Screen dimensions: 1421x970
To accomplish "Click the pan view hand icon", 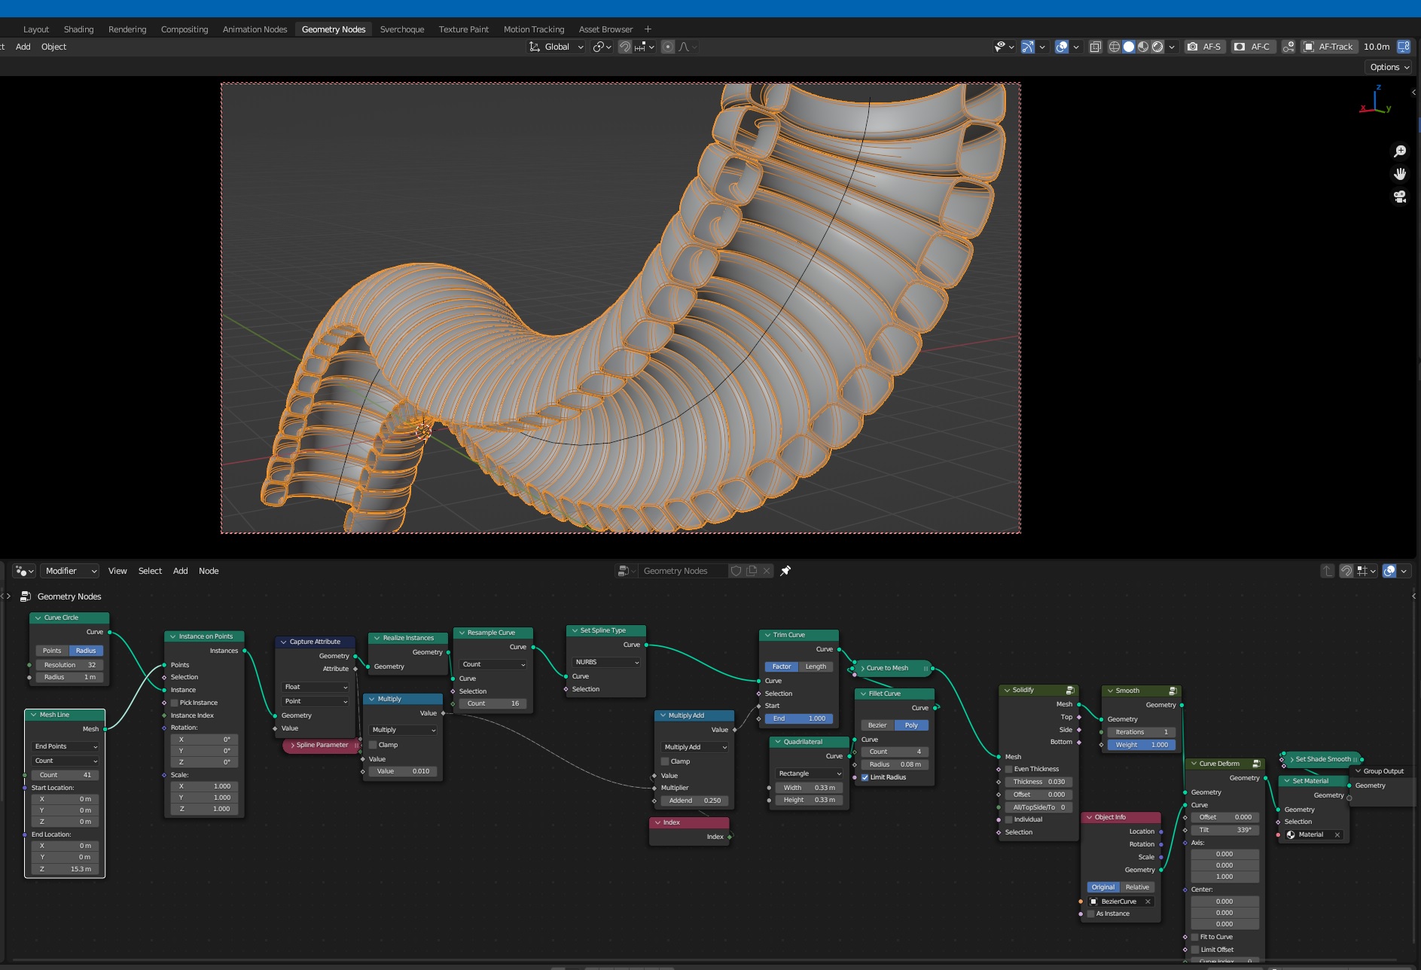I will click(1399, 174).
